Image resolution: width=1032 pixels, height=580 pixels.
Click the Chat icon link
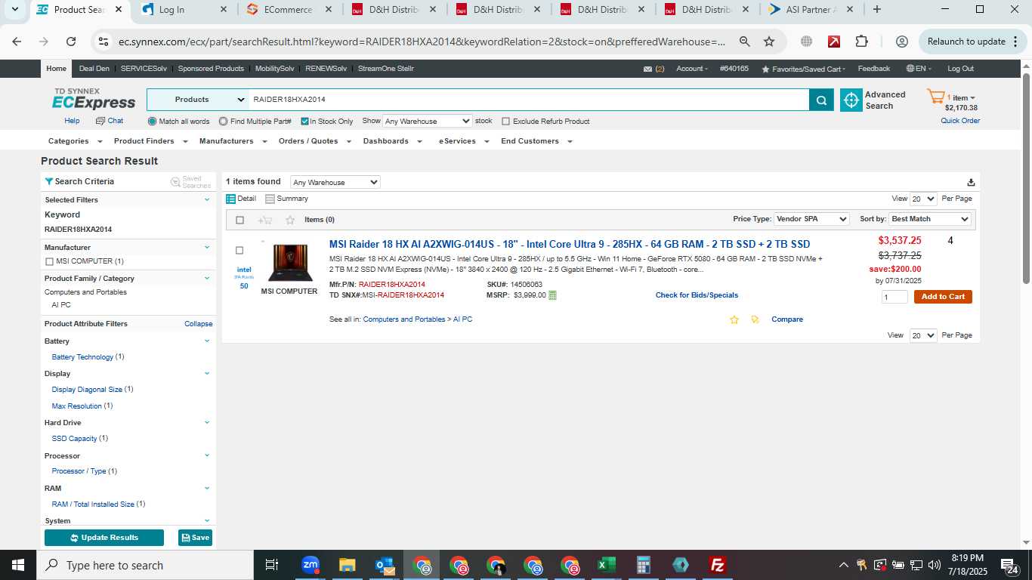(x=110, y=121)
